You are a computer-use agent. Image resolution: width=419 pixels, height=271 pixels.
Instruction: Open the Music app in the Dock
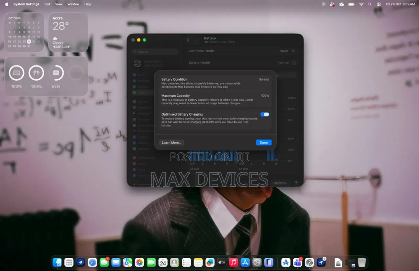[233, 262]
